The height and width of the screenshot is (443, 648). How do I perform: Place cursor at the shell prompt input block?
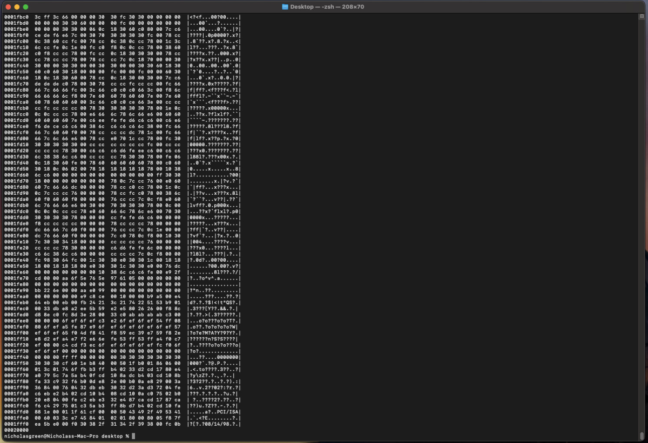tap(133, 435)
